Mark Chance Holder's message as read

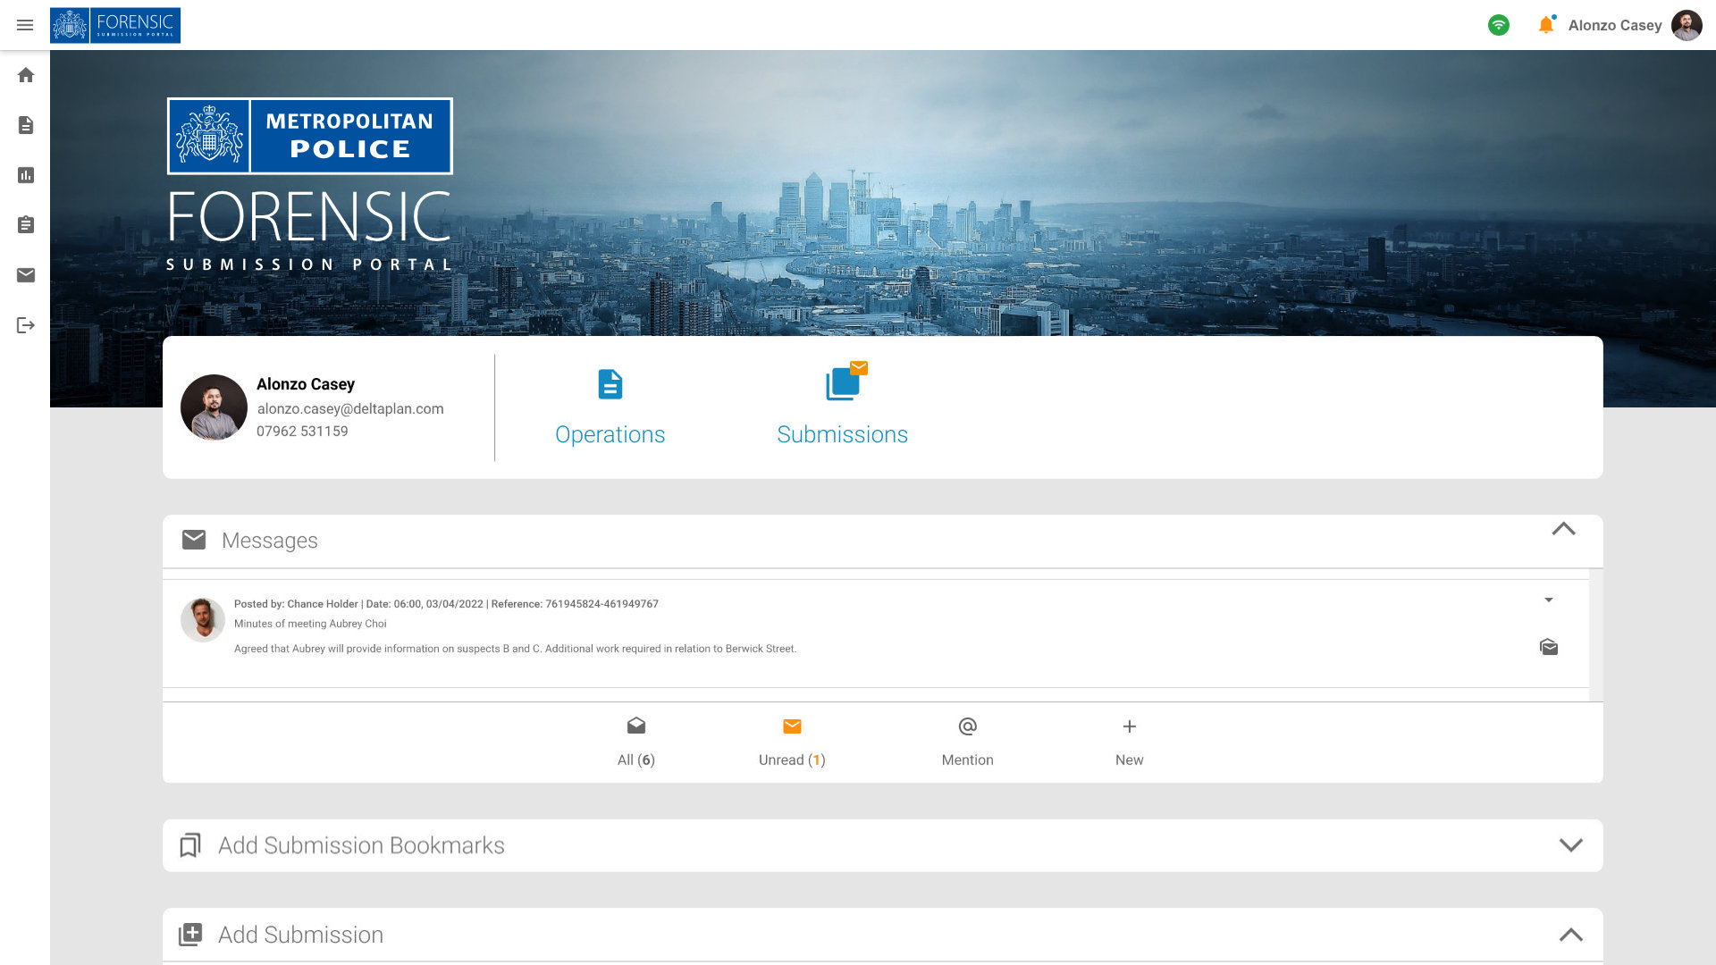pos(1548,647)
